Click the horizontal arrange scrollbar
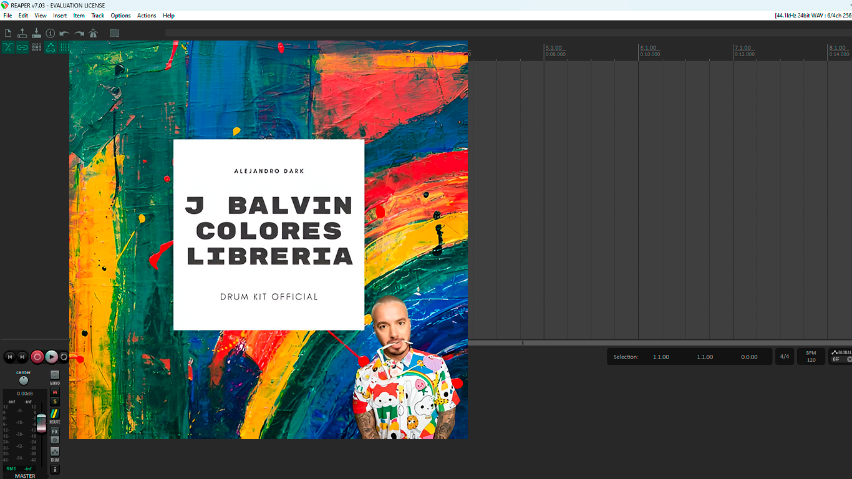852x479 pixels. click(x=660, y=343)
